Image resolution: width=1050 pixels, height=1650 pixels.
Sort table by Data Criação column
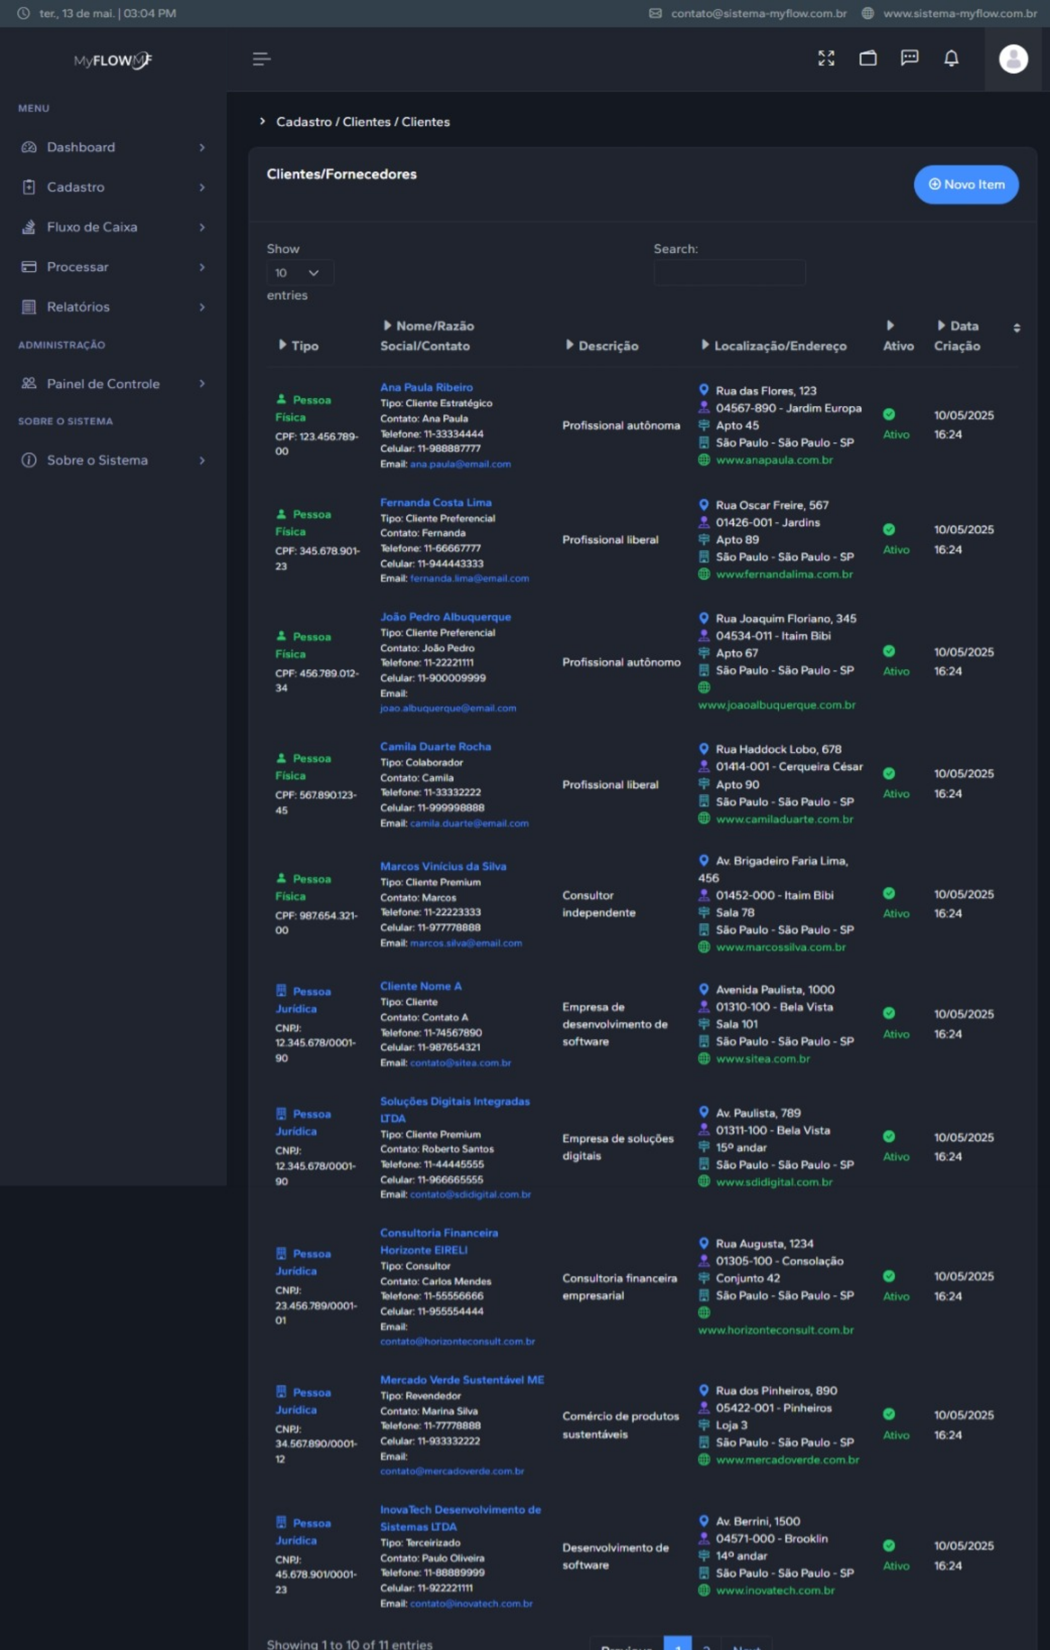(x=964, y=336)
